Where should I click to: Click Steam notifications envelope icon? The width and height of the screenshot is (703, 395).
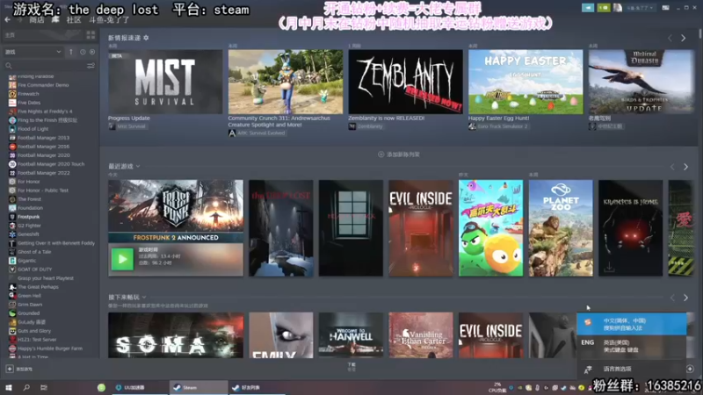[x=604, y=8]
